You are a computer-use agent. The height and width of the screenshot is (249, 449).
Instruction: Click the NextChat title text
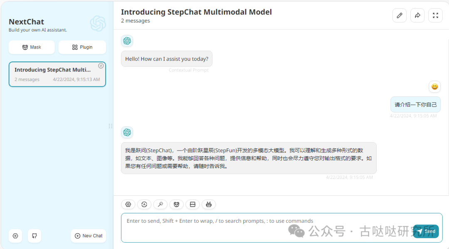(26, 22)
